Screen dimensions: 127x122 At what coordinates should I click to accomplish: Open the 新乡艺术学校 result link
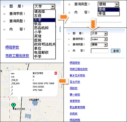(77, 75)
